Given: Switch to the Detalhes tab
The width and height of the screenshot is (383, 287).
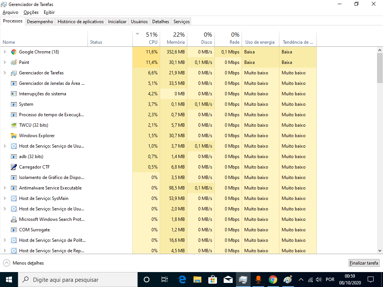Looking at the screenshot, I should [x=160, y=21].
